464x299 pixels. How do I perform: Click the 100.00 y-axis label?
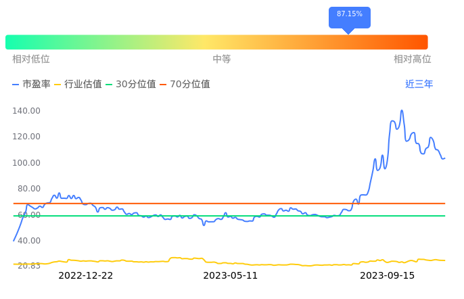click(x=27, y=163)
